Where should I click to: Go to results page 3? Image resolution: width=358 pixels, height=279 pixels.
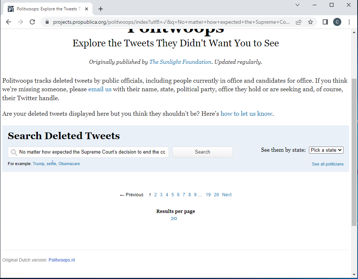point(161,194)
